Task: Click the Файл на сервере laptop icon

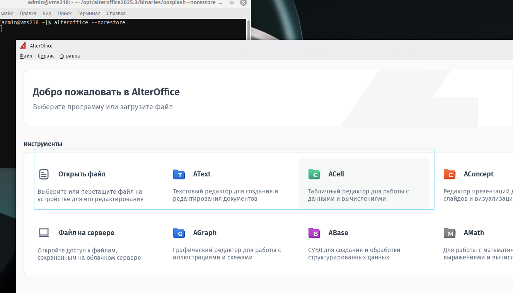Action: (44, 233)
